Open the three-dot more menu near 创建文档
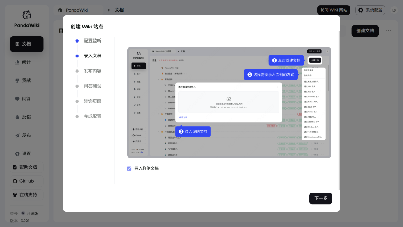Image resolution: width=403 pixels, height=227 pixels. coord(388,31)
